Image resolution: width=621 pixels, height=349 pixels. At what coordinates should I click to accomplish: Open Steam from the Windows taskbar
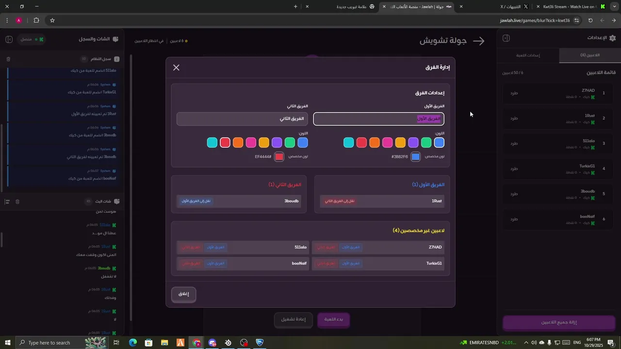[229, 343]
